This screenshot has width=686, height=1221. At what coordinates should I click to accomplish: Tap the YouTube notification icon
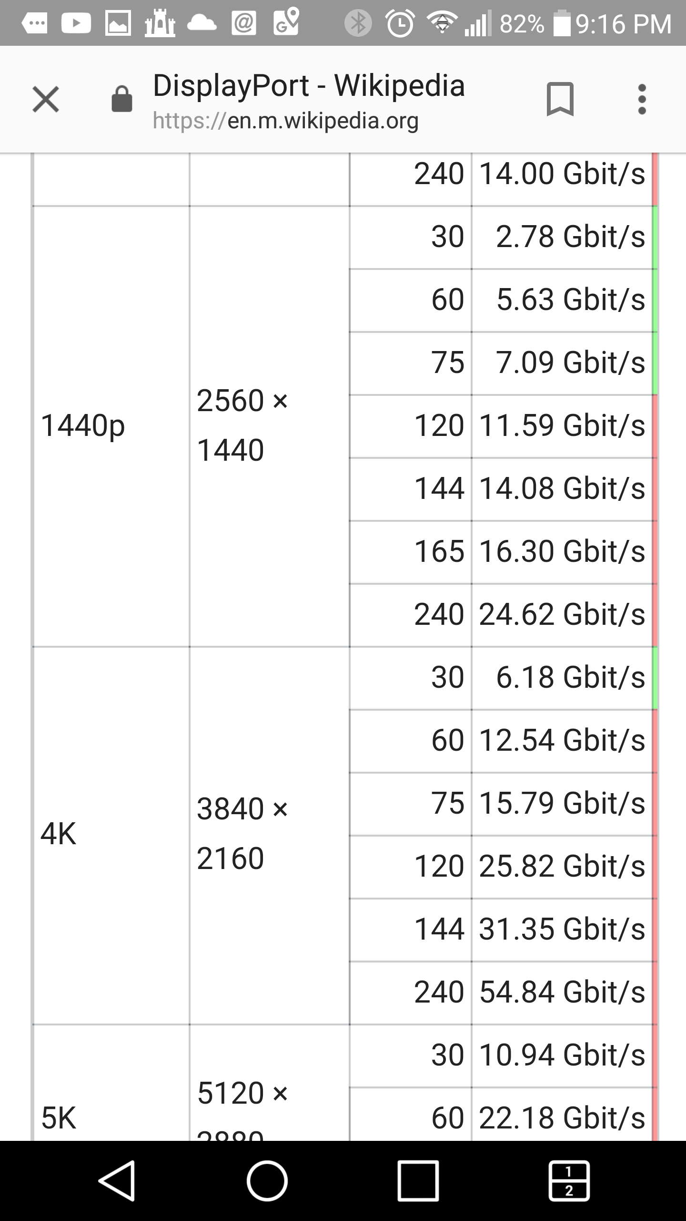(x=76, y=23)
